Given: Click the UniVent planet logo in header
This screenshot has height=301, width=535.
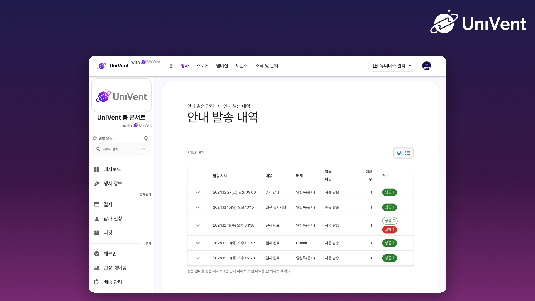Looking at the screenshot, I should 101,66.
